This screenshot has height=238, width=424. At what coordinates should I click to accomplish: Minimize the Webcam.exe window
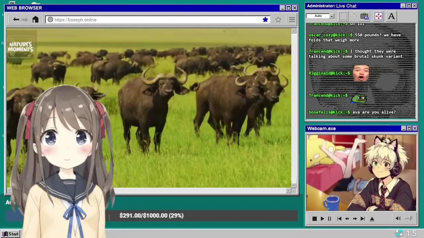[x=403, y=128]
